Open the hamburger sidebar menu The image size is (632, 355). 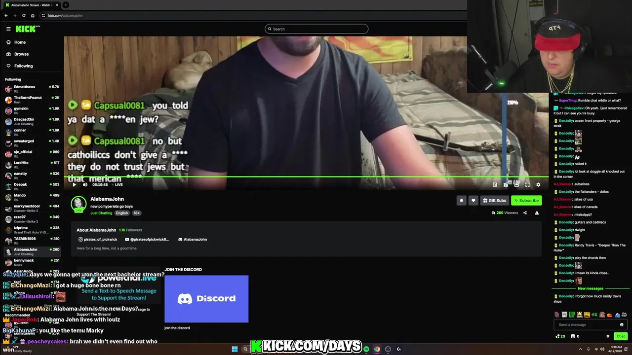click(8, 29)
